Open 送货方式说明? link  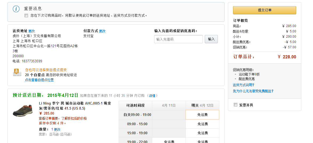click(243, 85)
